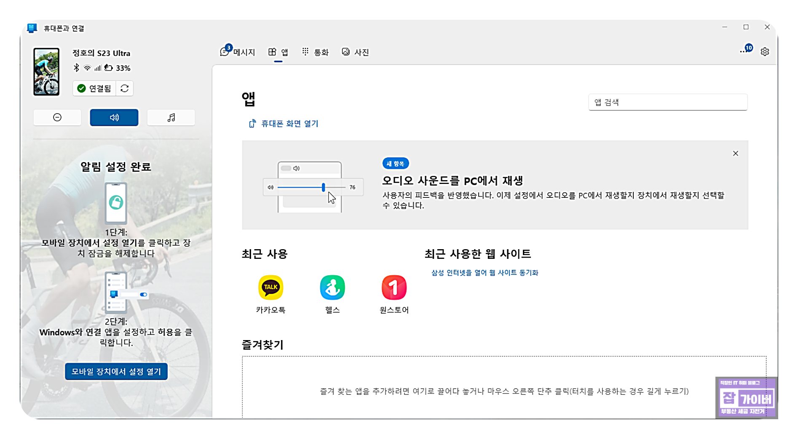Click the 메시지 tab with badge 3
Image resolution: width=798 pixels, height=439 pixels.
(x=238, y=51)
